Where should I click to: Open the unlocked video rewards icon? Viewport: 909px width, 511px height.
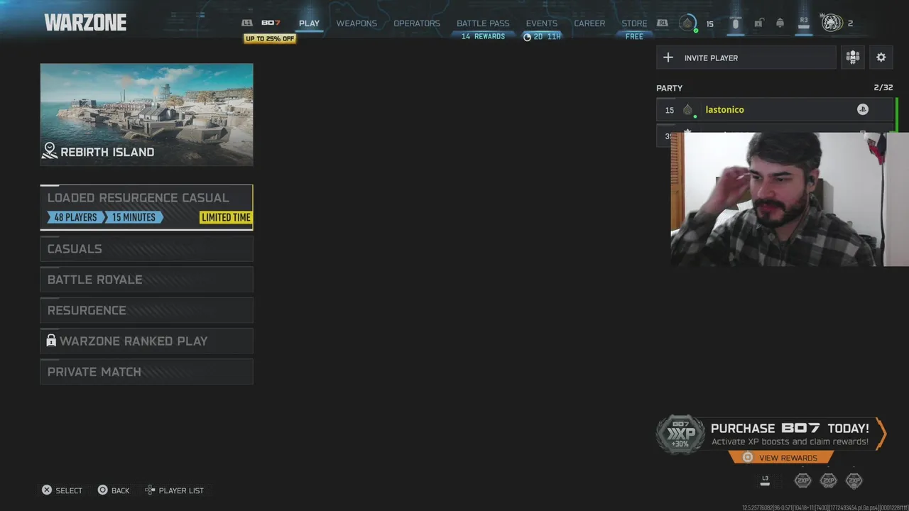coord(758,23)
